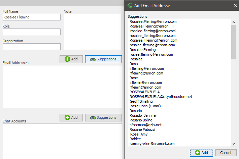Select suggestion Rosalee.Fleming@enron.com
The image size is (239, 159).
(x=153, y=21)
